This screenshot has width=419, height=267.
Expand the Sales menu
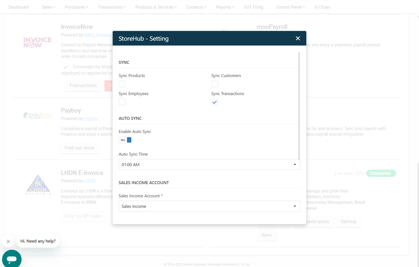tap(49, 7)
